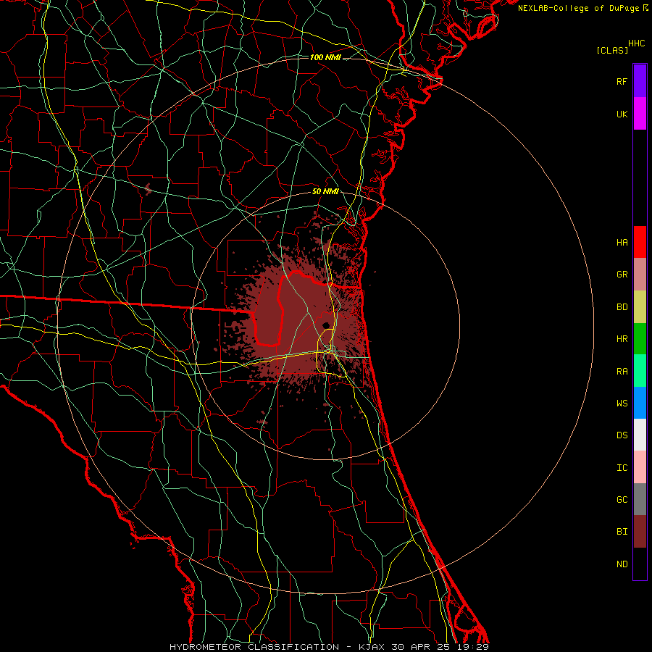
Task: Click the WS legend label
Action: [x=622, y=403]
